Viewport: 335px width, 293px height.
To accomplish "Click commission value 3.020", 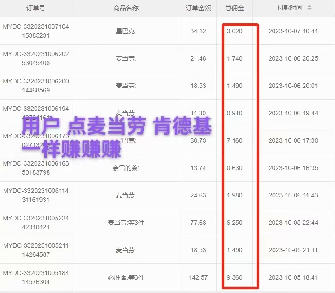I will tap(235, 31).
